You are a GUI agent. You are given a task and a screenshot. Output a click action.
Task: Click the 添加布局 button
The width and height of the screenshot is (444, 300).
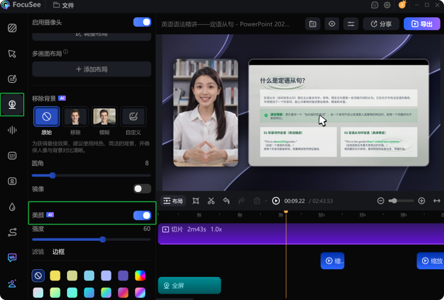coord(91,69)
